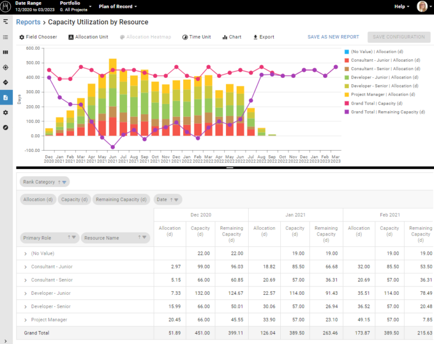The height and width of the screenshot is (344, 434).
Task: Expand sidebar with bottom chevron arrow
Action: [x=6, y=341]
